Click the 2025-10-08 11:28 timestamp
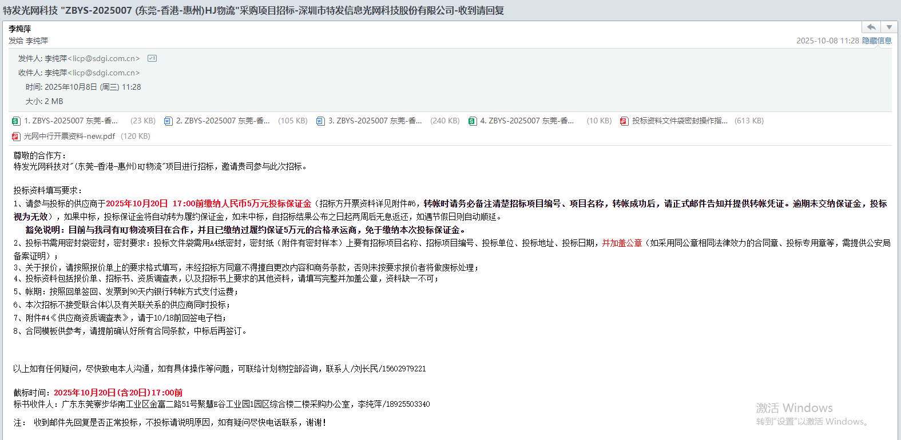 point(827,41)
